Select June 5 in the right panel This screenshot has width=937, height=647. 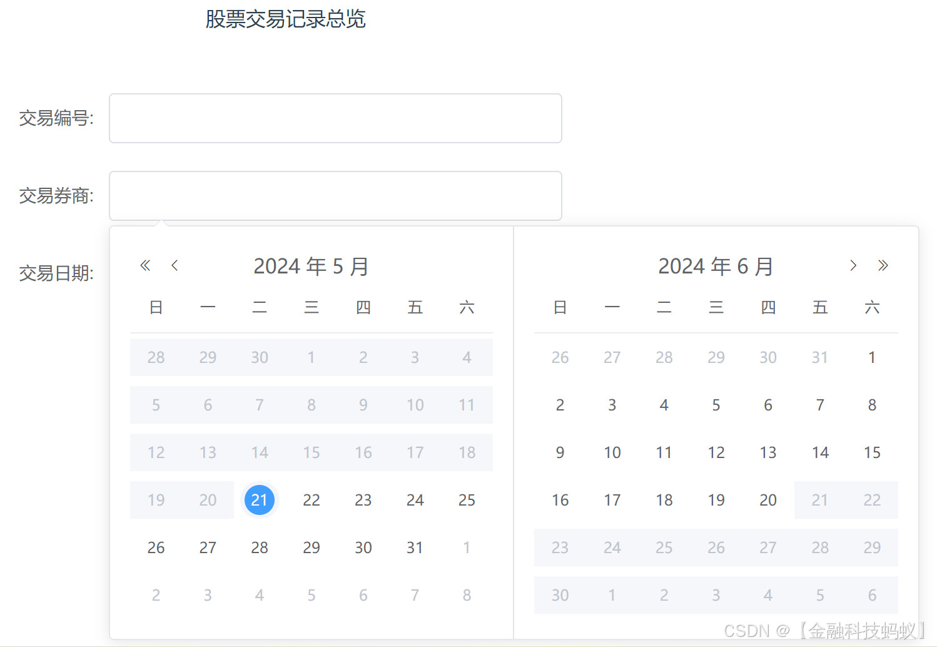[x=716, y=405]
